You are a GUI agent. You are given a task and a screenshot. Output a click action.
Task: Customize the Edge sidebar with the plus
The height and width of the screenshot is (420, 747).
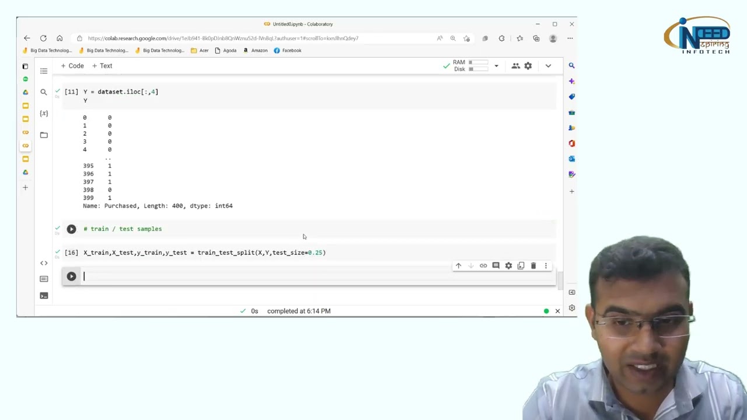[x=571, y=191]
